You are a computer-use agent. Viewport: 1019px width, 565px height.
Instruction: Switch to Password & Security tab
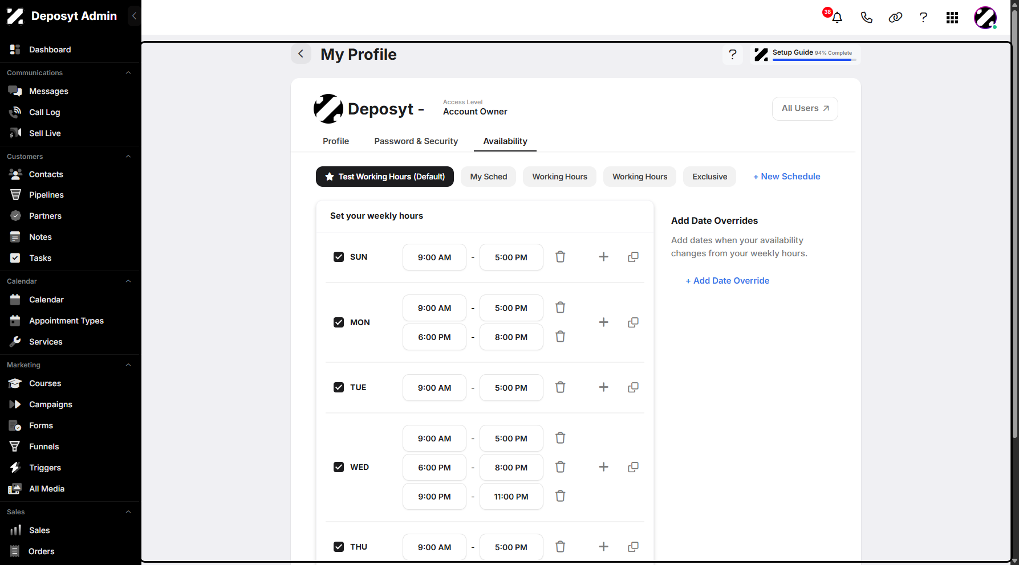(416, 141)
